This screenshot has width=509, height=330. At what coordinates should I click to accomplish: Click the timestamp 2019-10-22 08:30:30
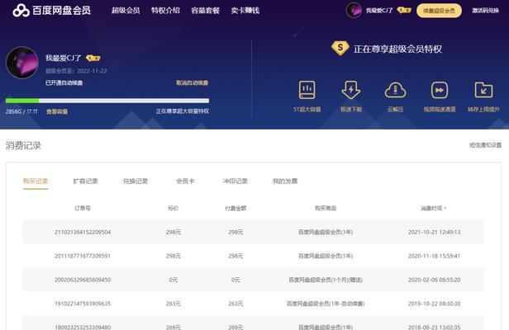(434, 304)
